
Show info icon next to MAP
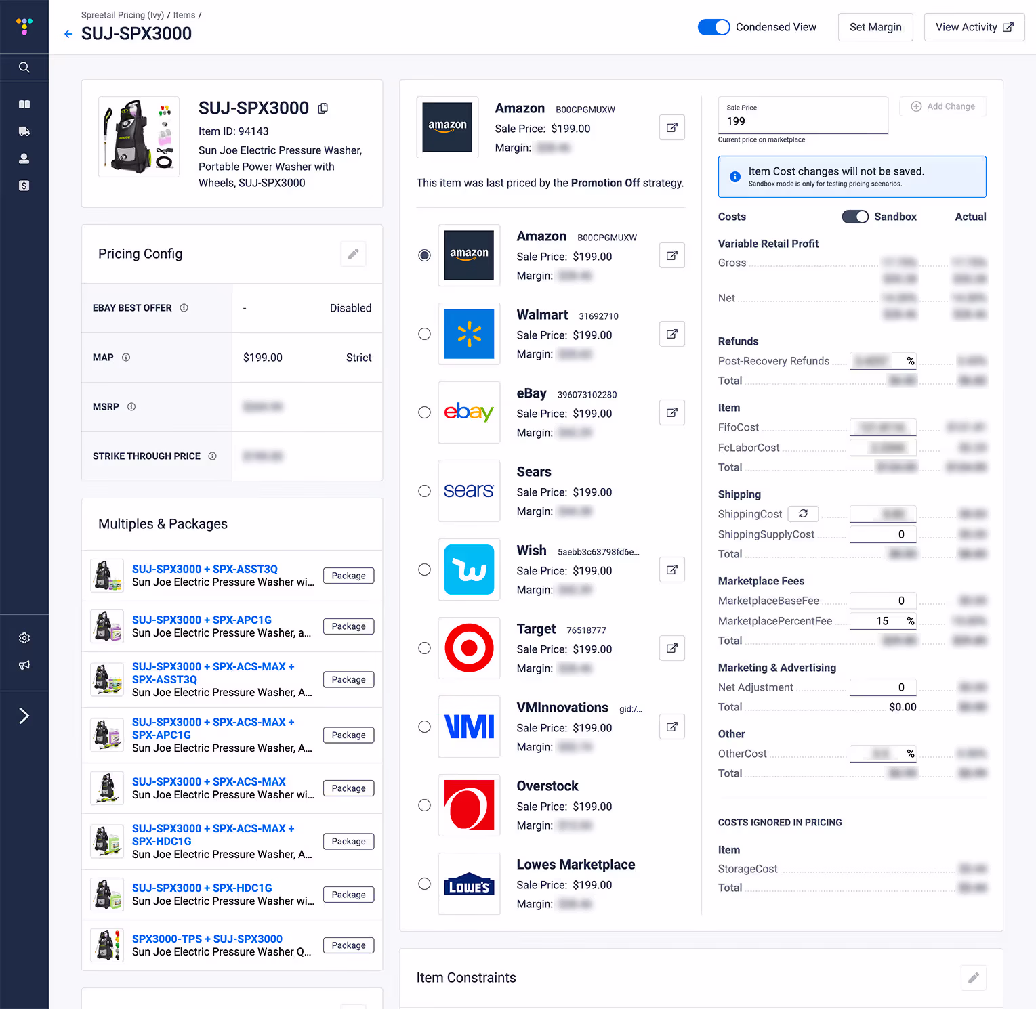tap(126, 358)
